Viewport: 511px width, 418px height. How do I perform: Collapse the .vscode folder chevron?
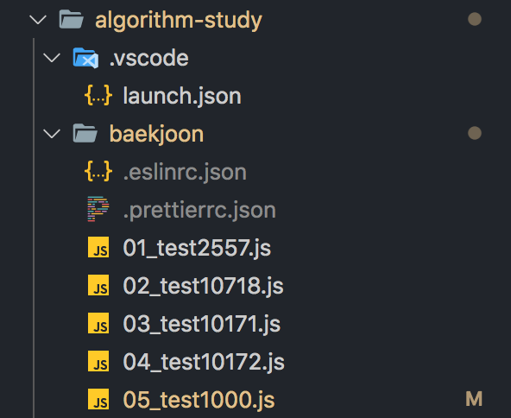[x=52, y=58]
